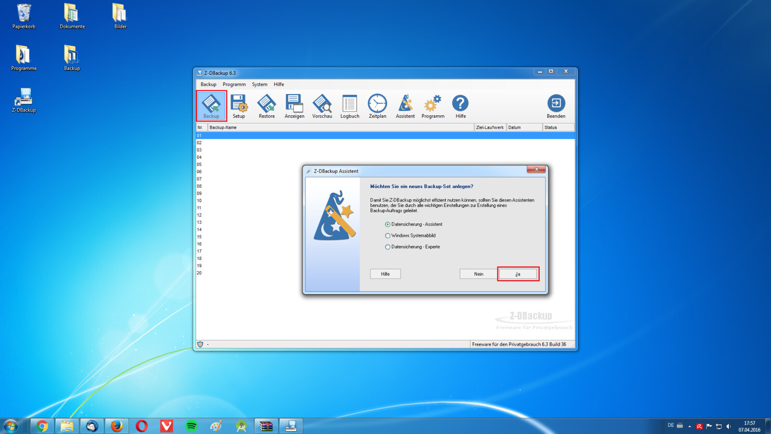
Task: Click the Hilfe button in the dialog
Action: (385, 274)
